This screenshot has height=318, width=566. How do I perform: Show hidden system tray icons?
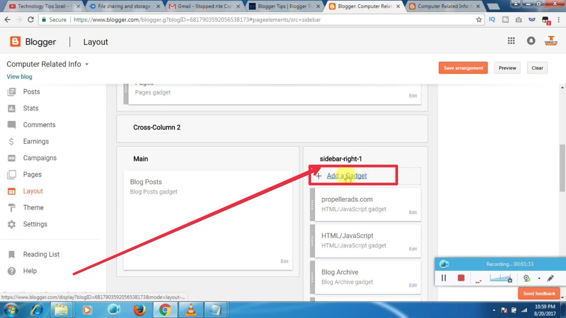[494, 310]
